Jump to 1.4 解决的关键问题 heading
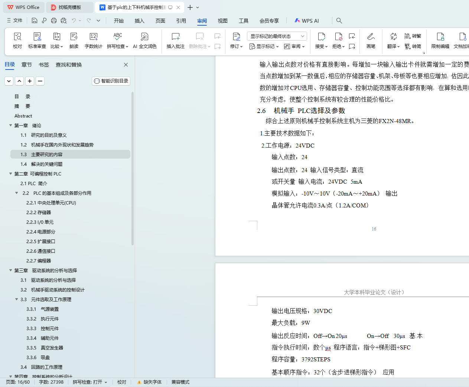The height and width of the screenshot is (387, 469). pyautogui.click(x=42, y=164)
